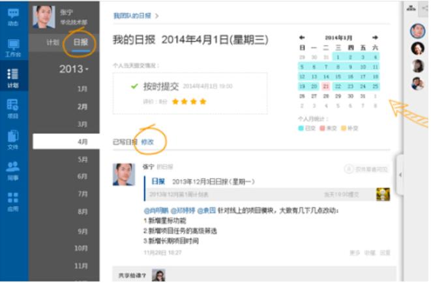This screenshot has width=431, height=283.
Task: Click the line 1.新增里标功能
Action: tap(165, 221)
